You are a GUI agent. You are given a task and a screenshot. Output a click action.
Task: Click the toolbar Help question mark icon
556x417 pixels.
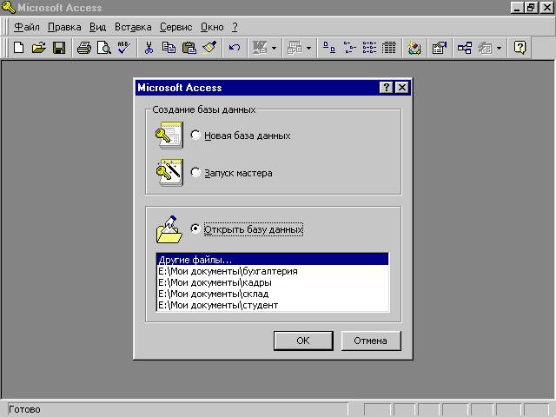click(x=520, y=48)
